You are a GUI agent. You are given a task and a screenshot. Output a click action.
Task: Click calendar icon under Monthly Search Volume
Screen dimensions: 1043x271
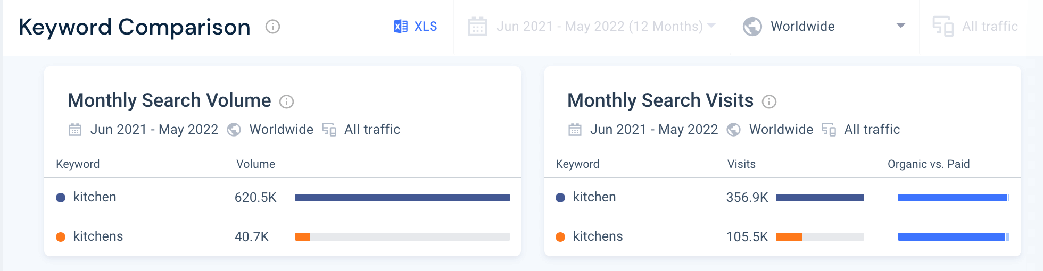pyautogui.click(x=75, y=130)
